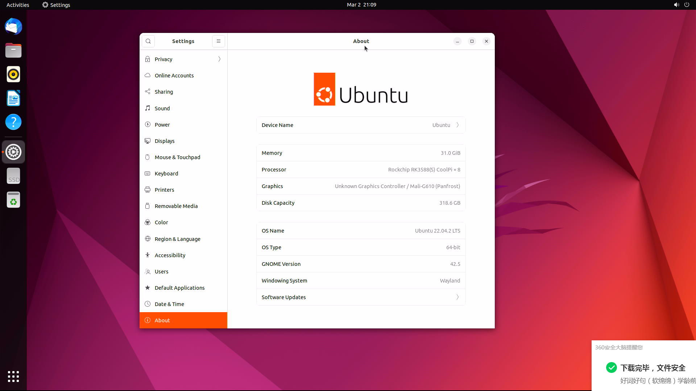
Task: Click the Privacy lock icon
Action: (148, 59)
